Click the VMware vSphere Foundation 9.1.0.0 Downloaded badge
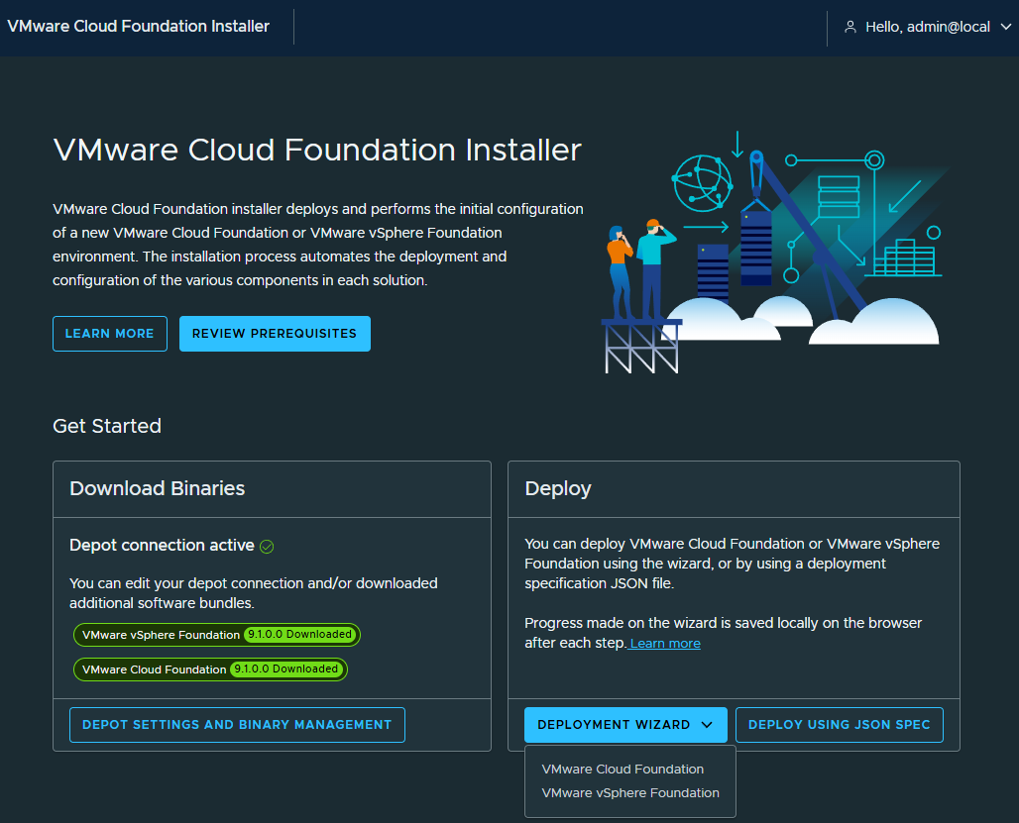 pos(217,635)
